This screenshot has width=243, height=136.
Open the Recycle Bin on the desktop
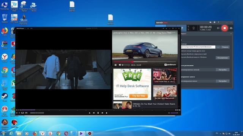click(x=5, y=19)
